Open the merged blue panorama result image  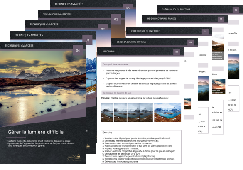[168, 113]
